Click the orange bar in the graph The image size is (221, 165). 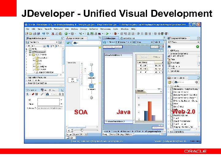[150, 111]
